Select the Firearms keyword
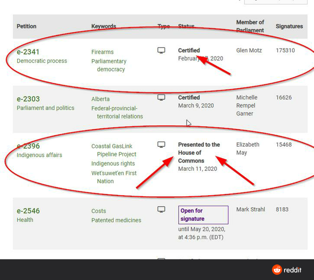 point(102,52)
